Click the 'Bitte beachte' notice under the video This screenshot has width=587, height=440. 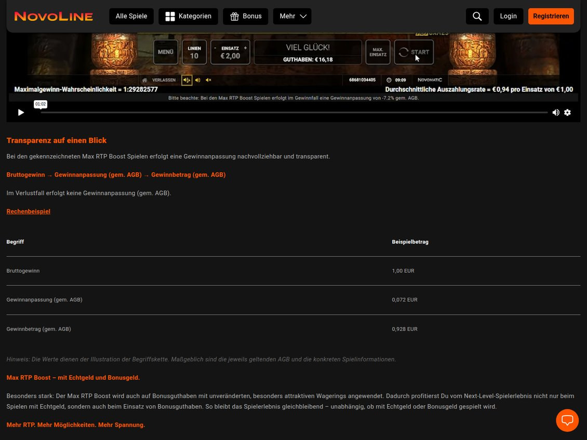tap(293, 98)
